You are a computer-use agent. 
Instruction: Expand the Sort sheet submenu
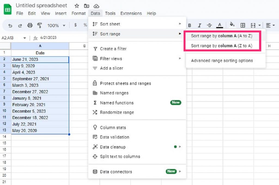pos(137,24)
